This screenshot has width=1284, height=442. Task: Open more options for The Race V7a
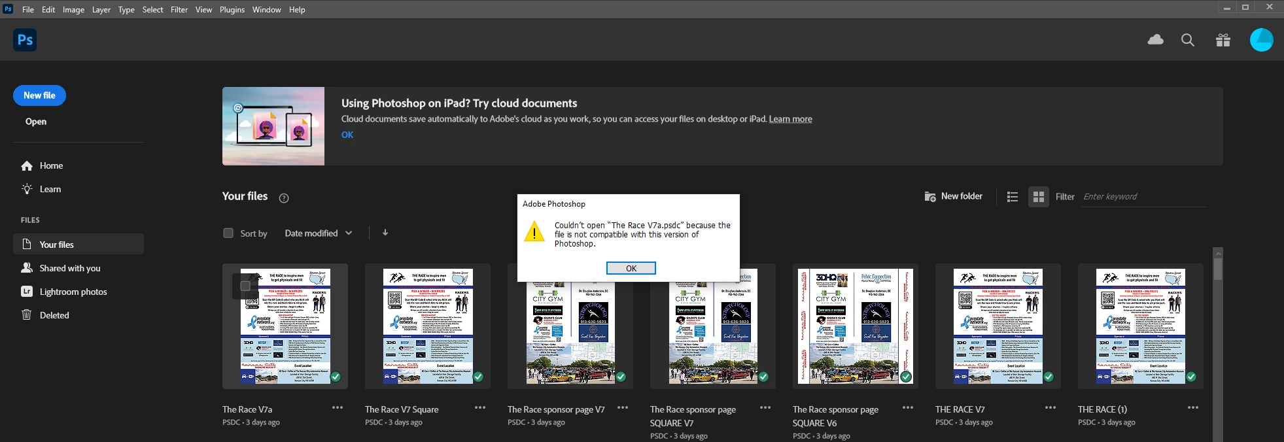point(338,407)
